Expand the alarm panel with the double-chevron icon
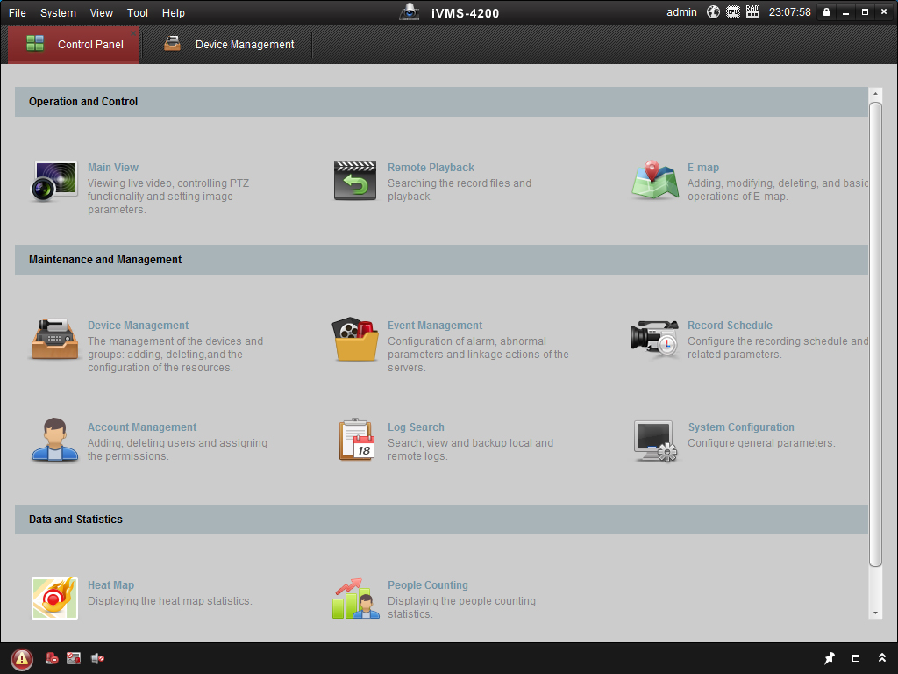 (x=882, y=658)
